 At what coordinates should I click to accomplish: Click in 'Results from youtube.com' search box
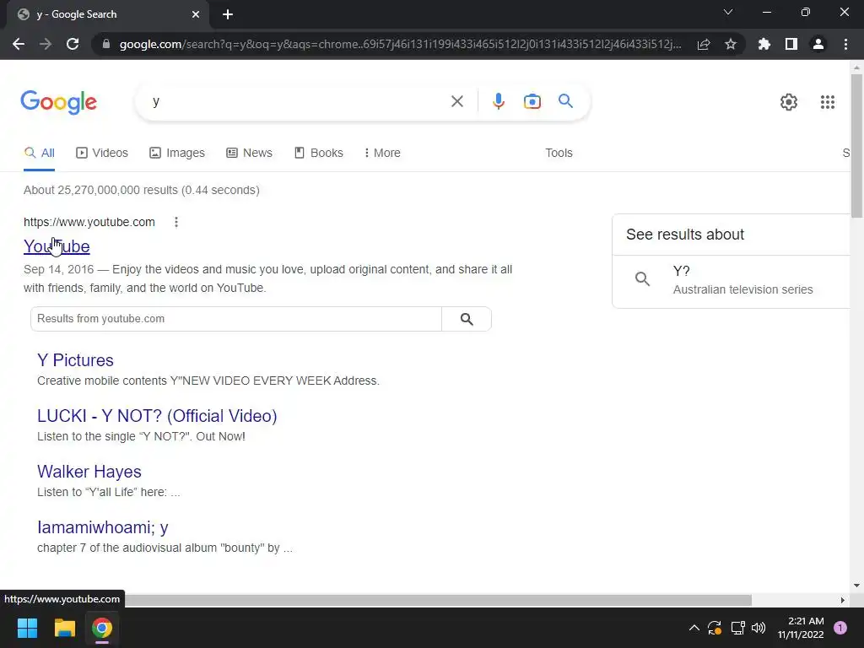[x=236, y=319]
